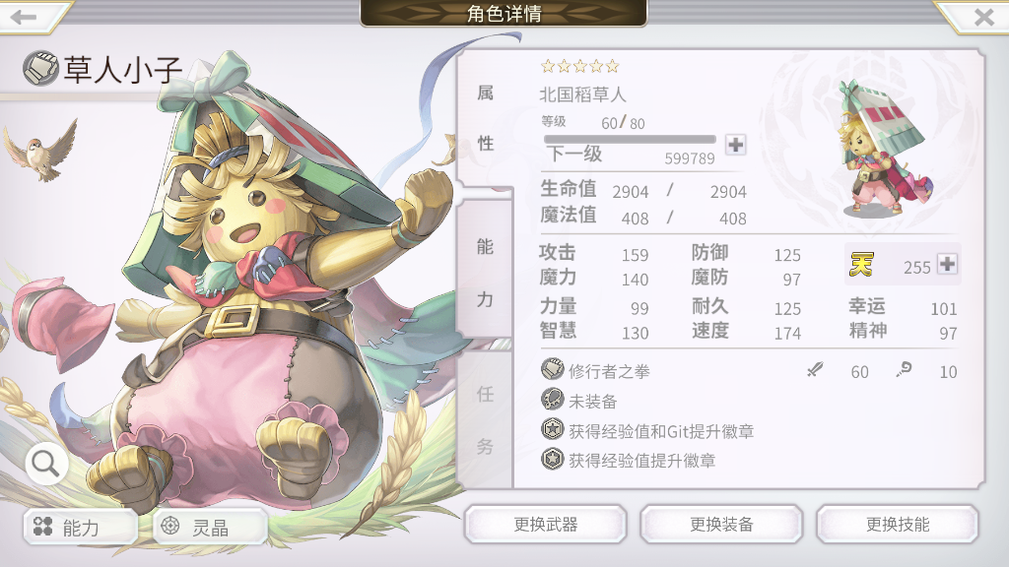Open the magnifier zoom view of character
Viewport: 1009px width, 567px height.
click(x=46, y=463)
